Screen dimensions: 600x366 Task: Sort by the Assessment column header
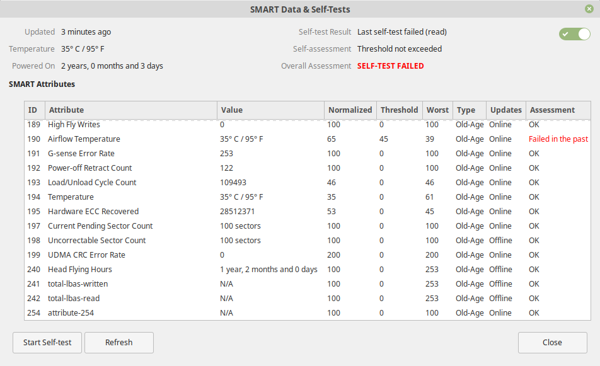[558, 110]
